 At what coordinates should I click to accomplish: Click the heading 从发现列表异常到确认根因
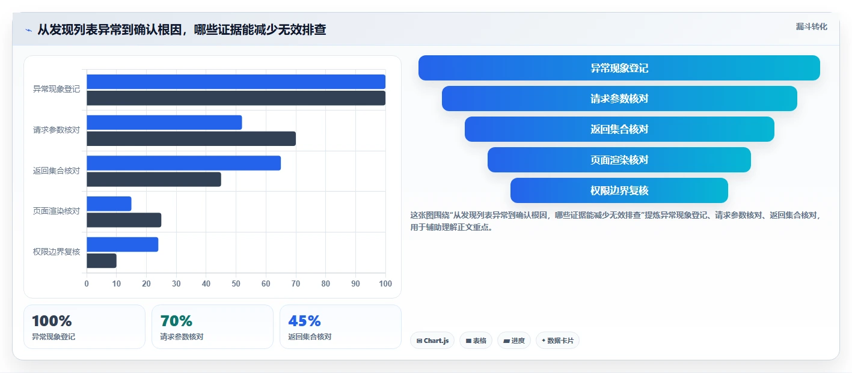click(182, 29)
